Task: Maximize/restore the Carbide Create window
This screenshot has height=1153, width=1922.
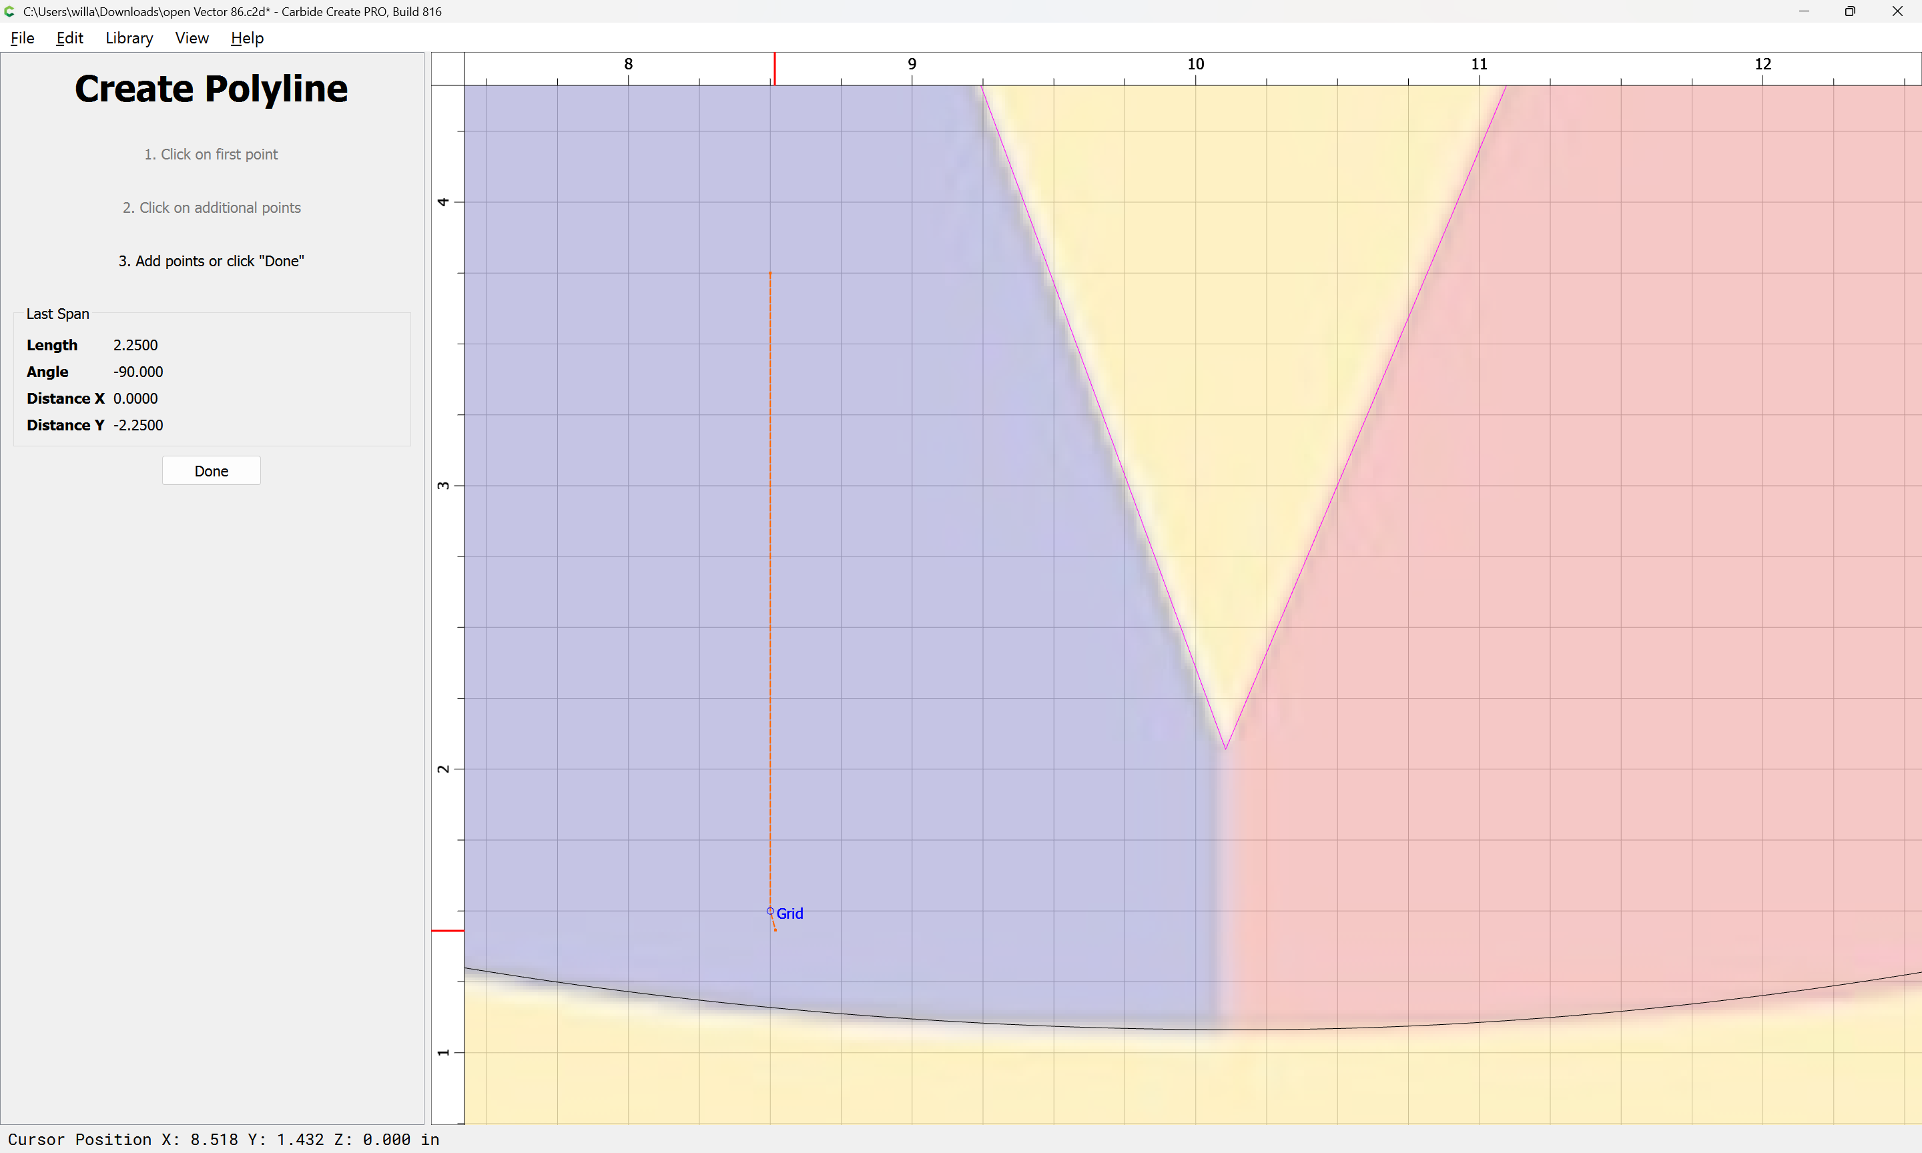Action: 1850,11
